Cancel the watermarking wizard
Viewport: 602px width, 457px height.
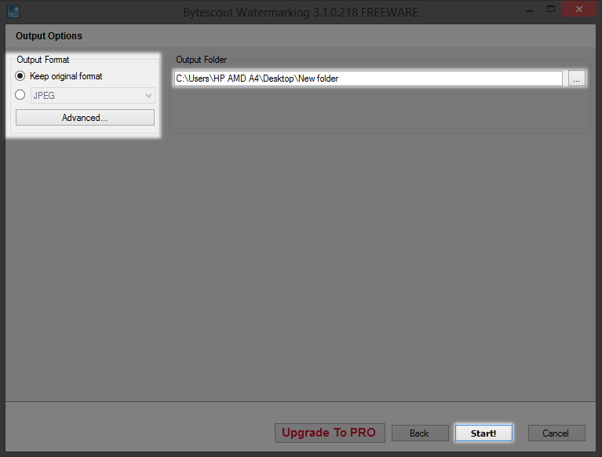(556, 433)
